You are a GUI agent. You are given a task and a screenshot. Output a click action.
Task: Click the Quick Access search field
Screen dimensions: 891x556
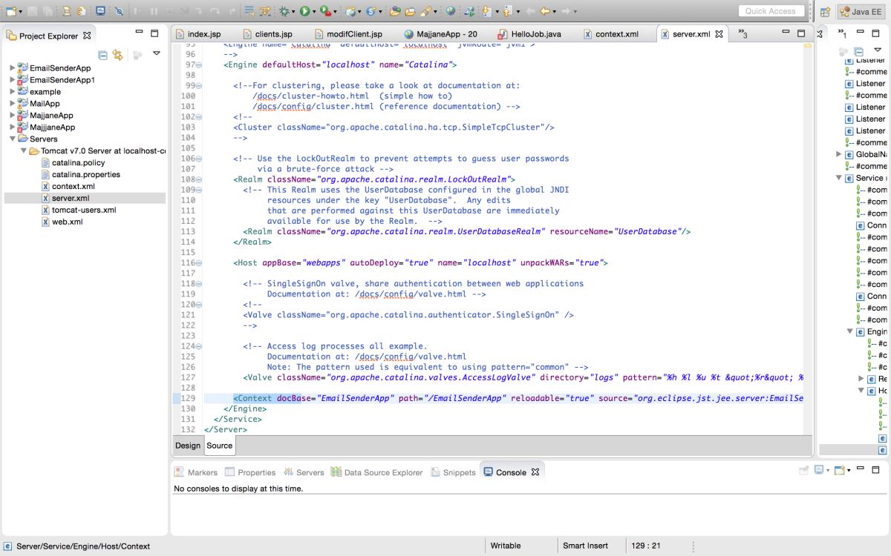coord(772,11)
